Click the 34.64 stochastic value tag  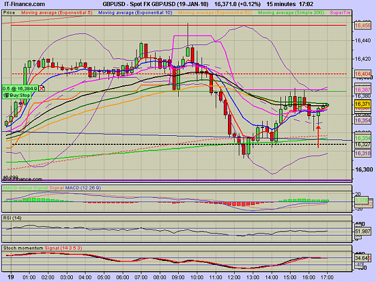coord(362,259)
